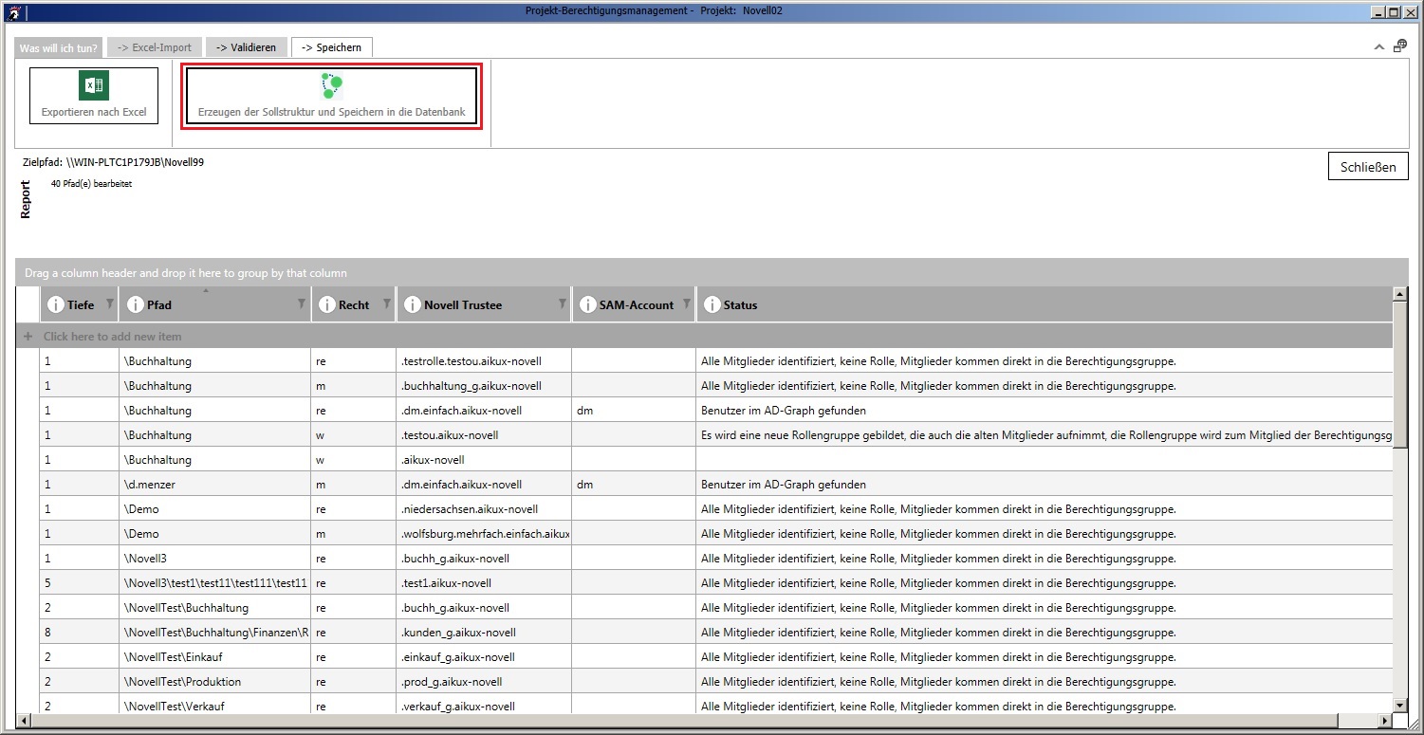Click 'Click here to add new item' row

coord(705,337)
